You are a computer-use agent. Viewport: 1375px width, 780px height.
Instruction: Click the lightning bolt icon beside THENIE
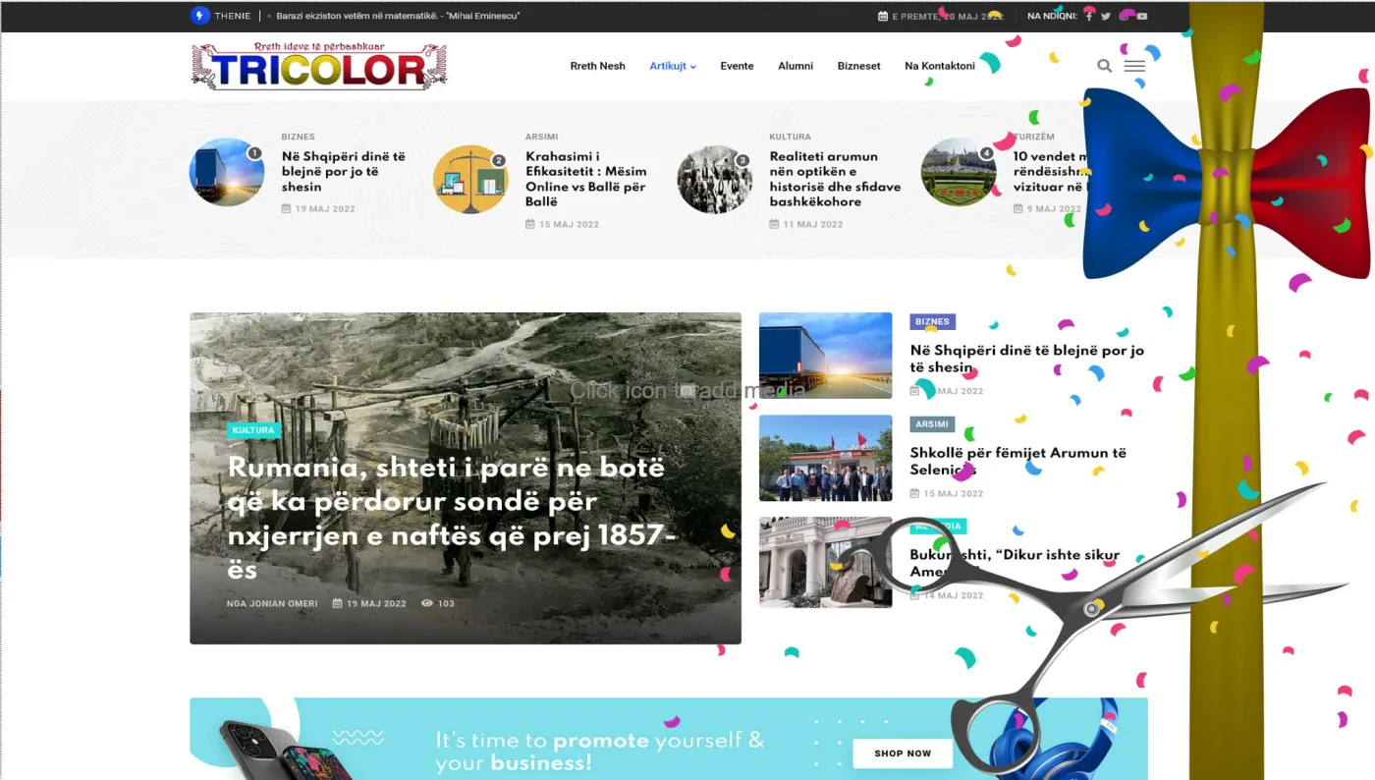[x=200, y=16]
